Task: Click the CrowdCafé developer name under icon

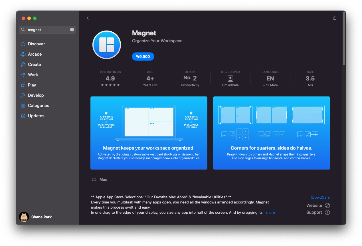Action: [230, 85]
